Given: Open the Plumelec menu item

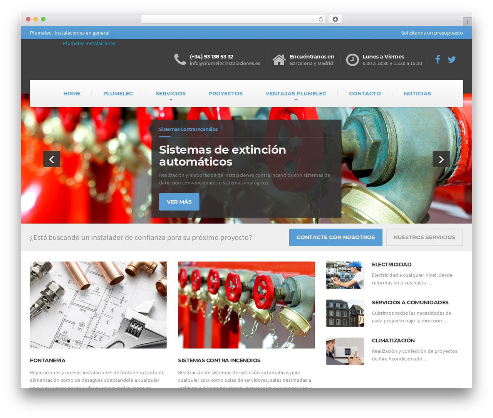Looking at the screenshot, I should (x=118, y=93).
